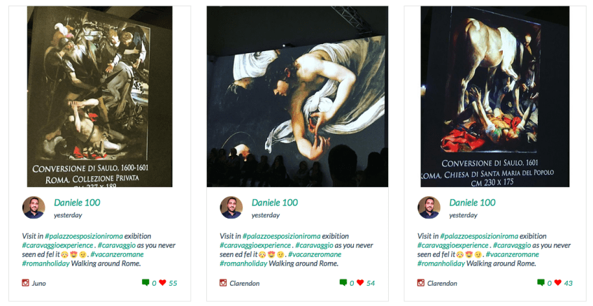Image resolution: width=593 pixels, height=306 pixels.
Task: Click the red heart icon next to 55
Action: coord(163,282)
